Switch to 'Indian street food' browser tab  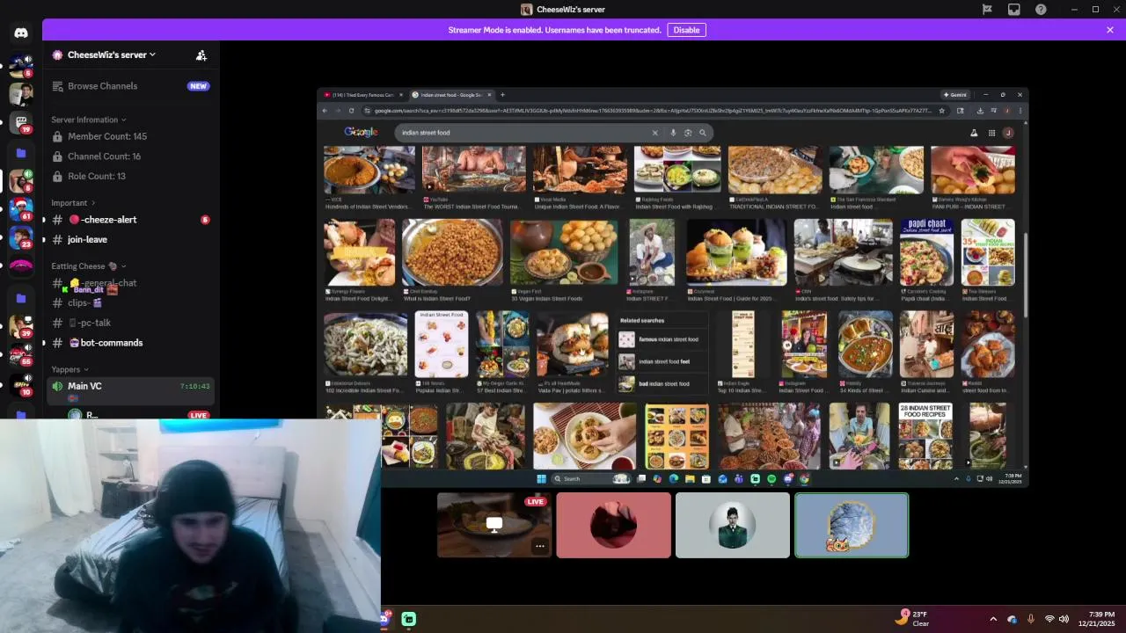[x=452, y=95]
